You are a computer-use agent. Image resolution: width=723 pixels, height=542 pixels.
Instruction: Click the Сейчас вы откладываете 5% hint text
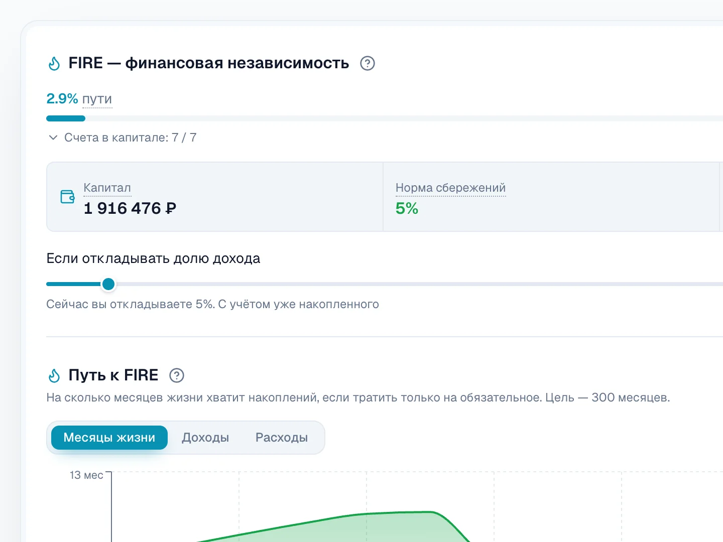pos(212,304)
